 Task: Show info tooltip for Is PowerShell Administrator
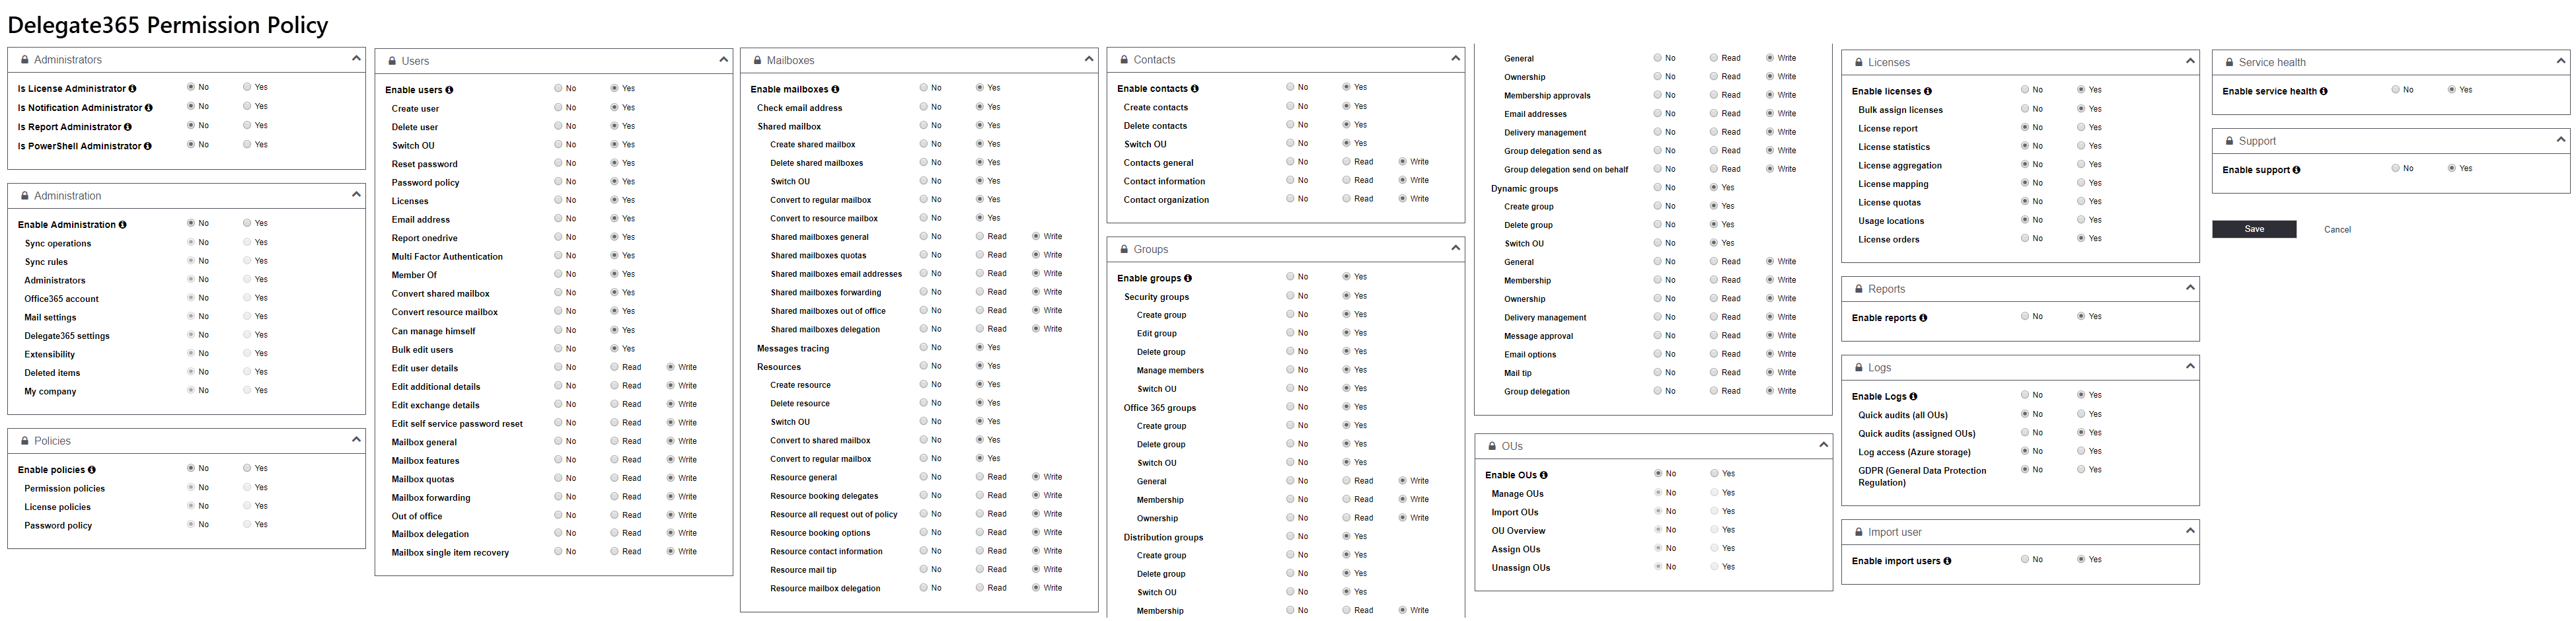pyautogui.click(x=148, y=146)
